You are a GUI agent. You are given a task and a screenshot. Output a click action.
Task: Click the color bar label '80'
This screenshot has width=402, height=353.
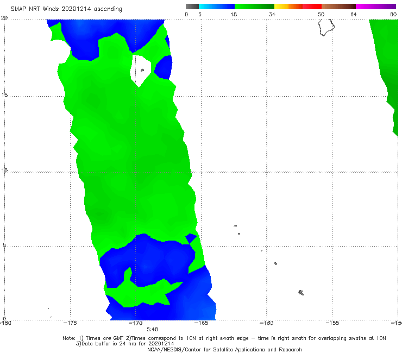click(393, 15)
